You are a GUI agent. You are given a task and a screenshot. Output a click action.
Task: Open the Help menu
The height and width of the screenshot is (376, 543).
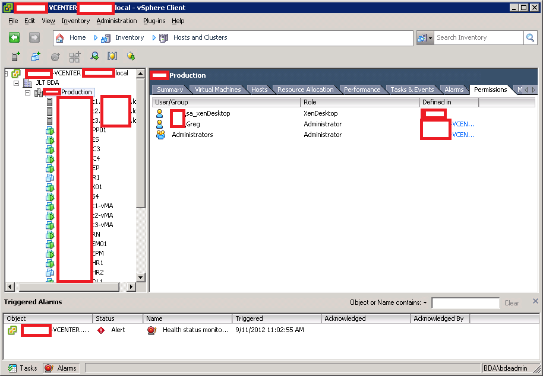pos(178,21)
